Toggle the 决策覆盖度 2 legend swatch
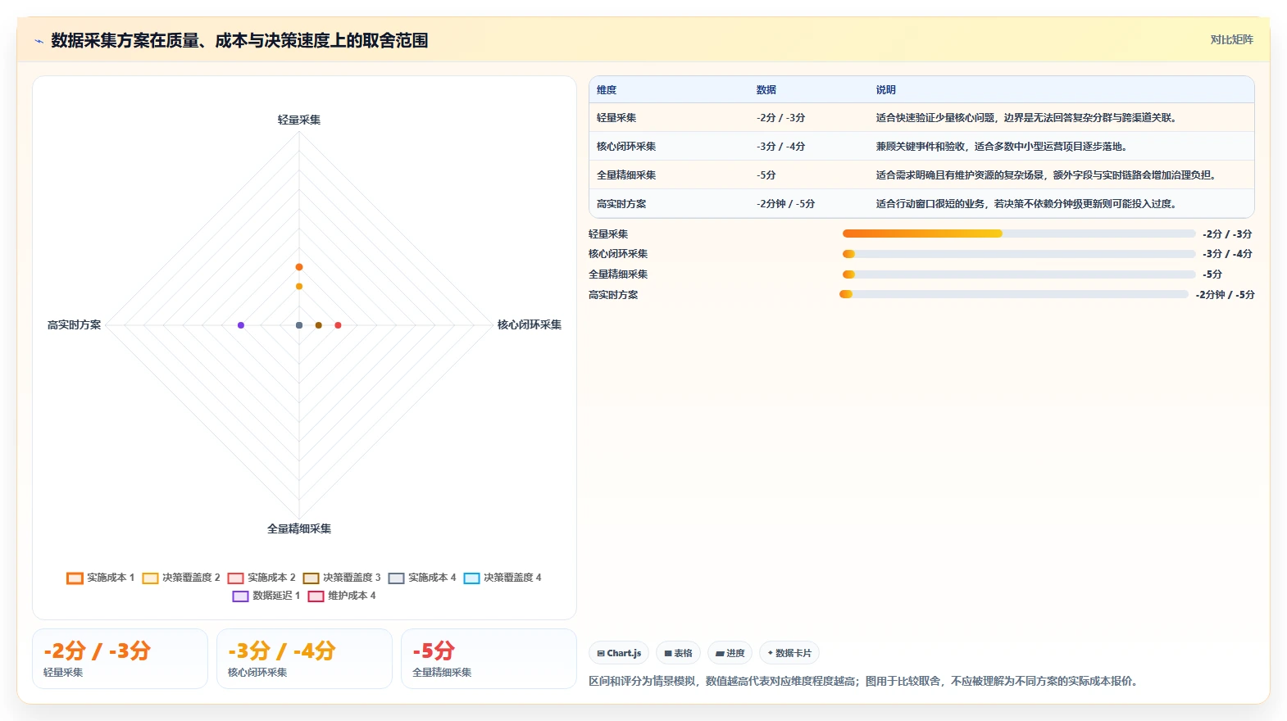Screen dimensions: 1287x721 150,578
